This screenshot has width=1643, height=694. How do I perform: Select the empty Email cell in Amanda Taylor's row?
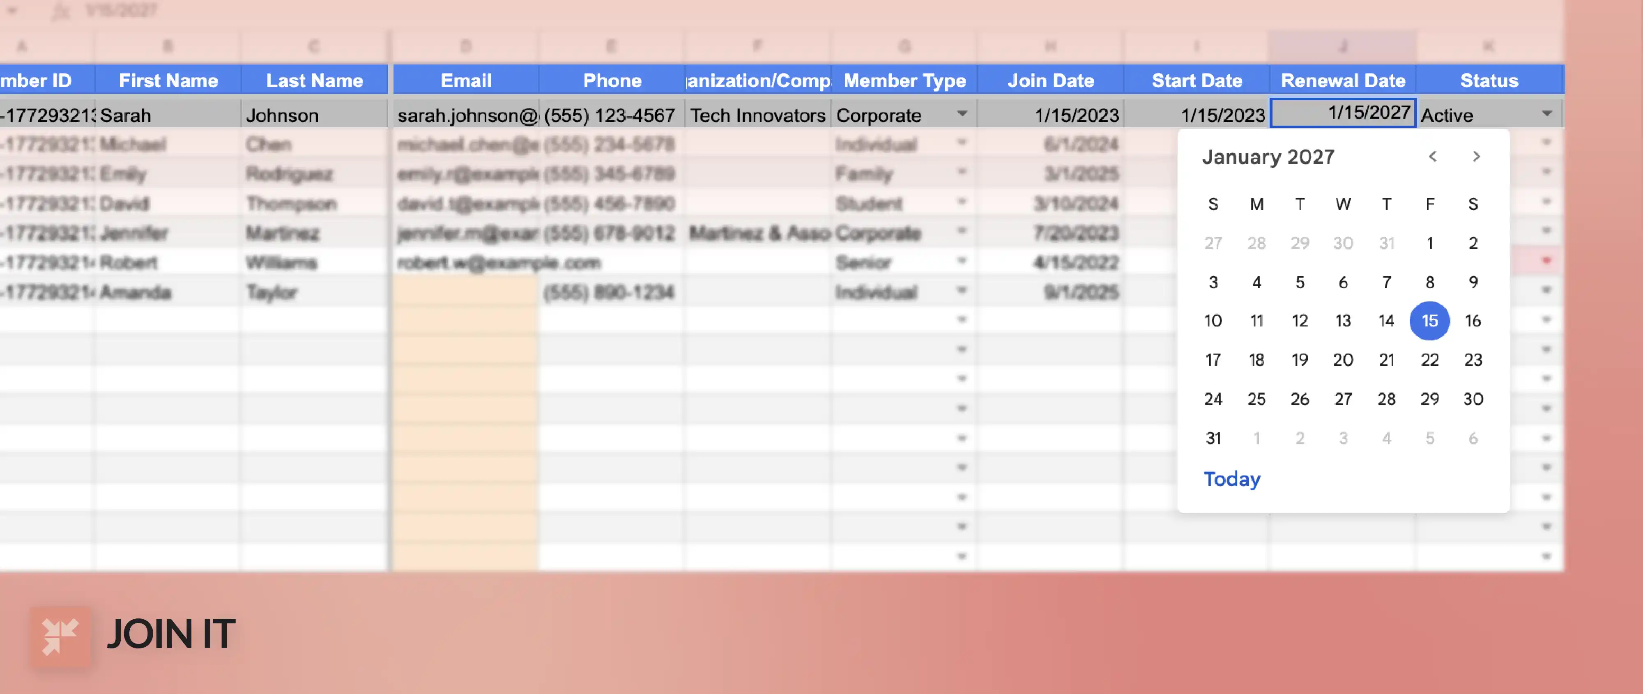[x=466, y=292]
